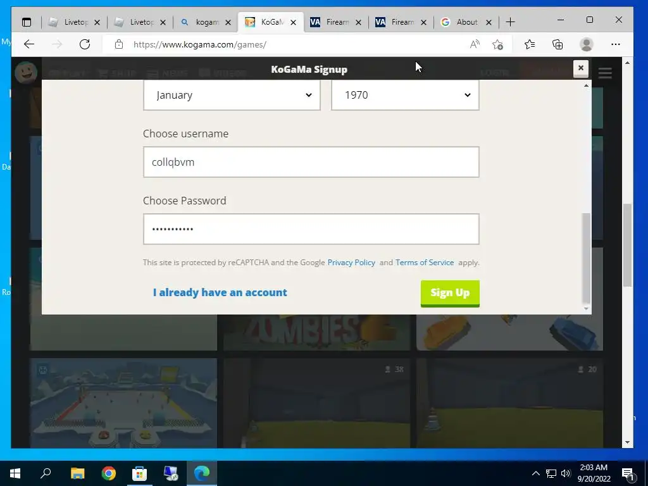Open the Favorites list icon

coord(530,44)
